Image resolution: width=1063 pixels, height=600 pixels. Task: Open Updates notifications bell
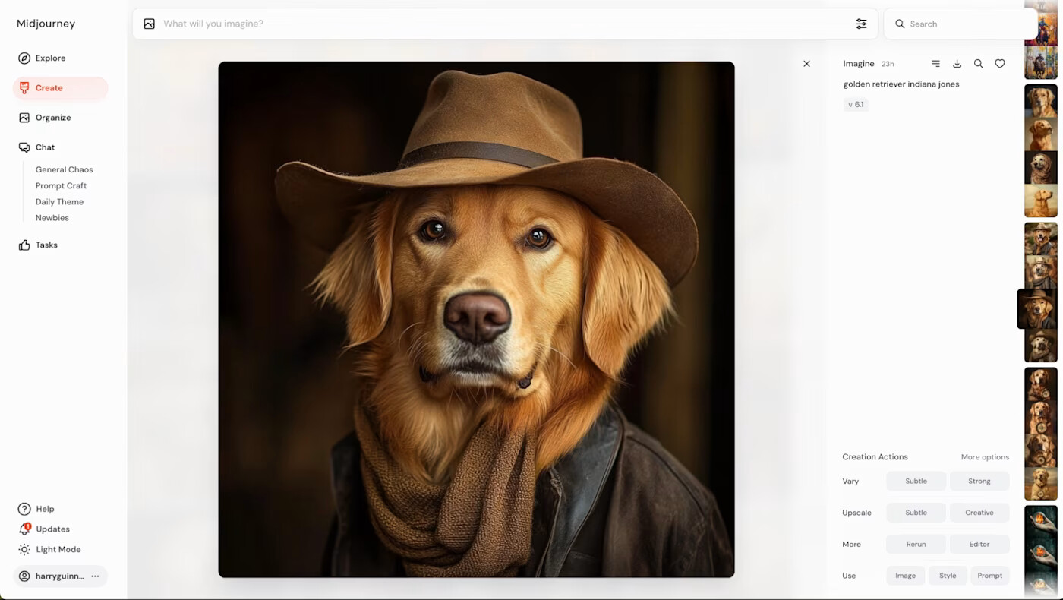coord(25,529)
